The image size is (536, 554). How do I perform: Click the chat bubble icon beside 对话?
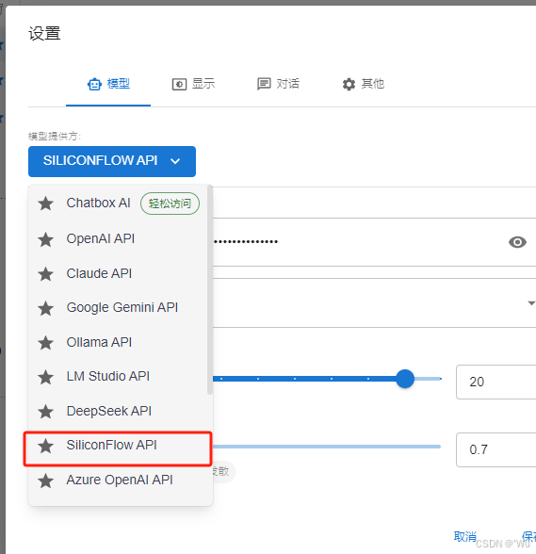(x=264, y=85)
